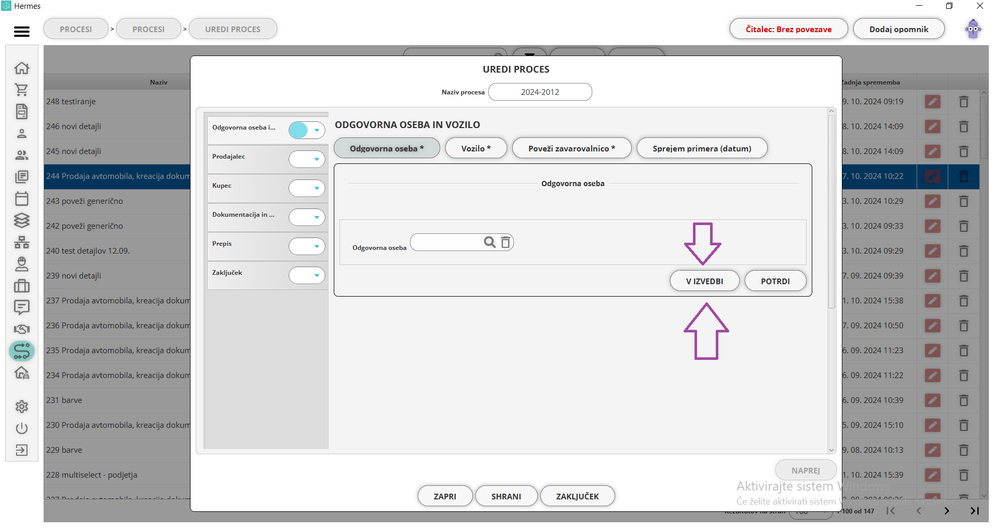Screen dimensions: 995x530
Task: Click V IZVEDBI button
Action: click(704, 281)
